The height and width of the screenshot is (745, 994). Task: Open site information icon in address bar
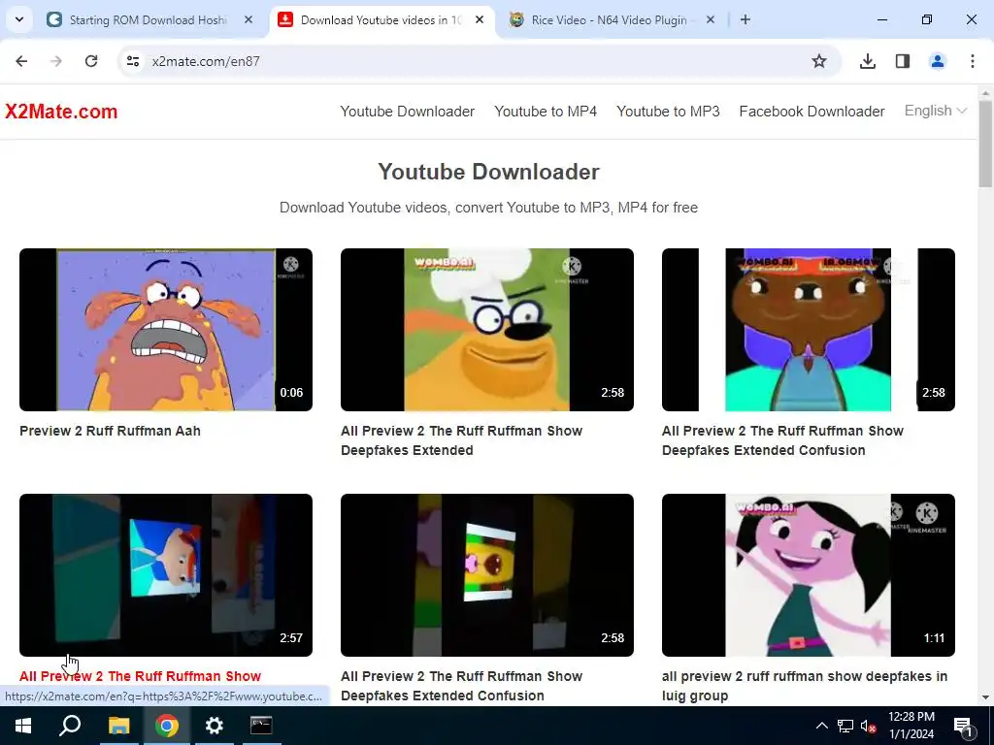133,61
